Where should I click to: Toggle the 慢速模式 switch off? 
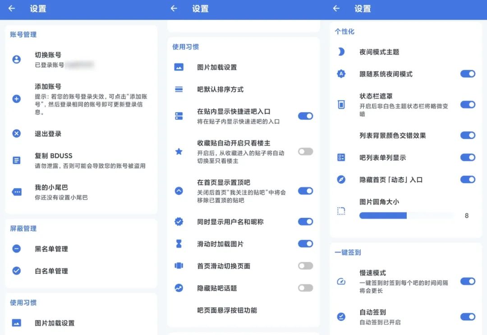point(468,281)
